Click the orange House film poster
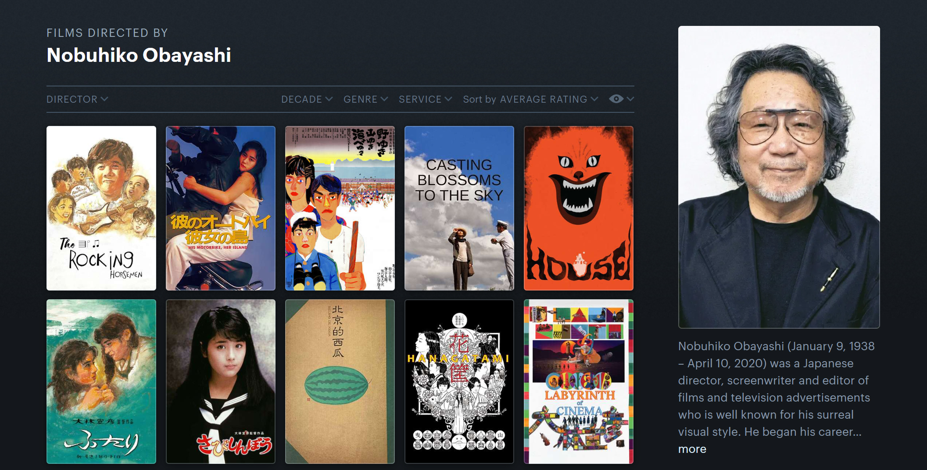Image resolution: width=927 pixels, height=470 pixels. pyautogui.click(x=578, y=208)
